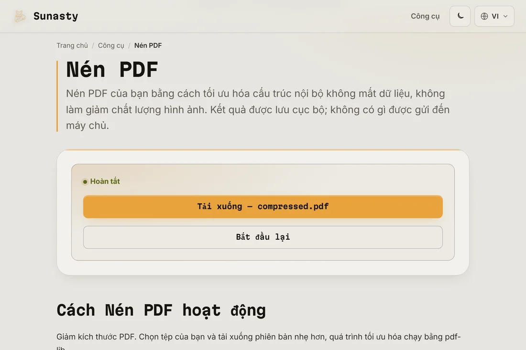Viewport: 526px width, 350px height.
Task: Expand the VI language dropdown
Action: pyautogui.click(x=494, y=16)
